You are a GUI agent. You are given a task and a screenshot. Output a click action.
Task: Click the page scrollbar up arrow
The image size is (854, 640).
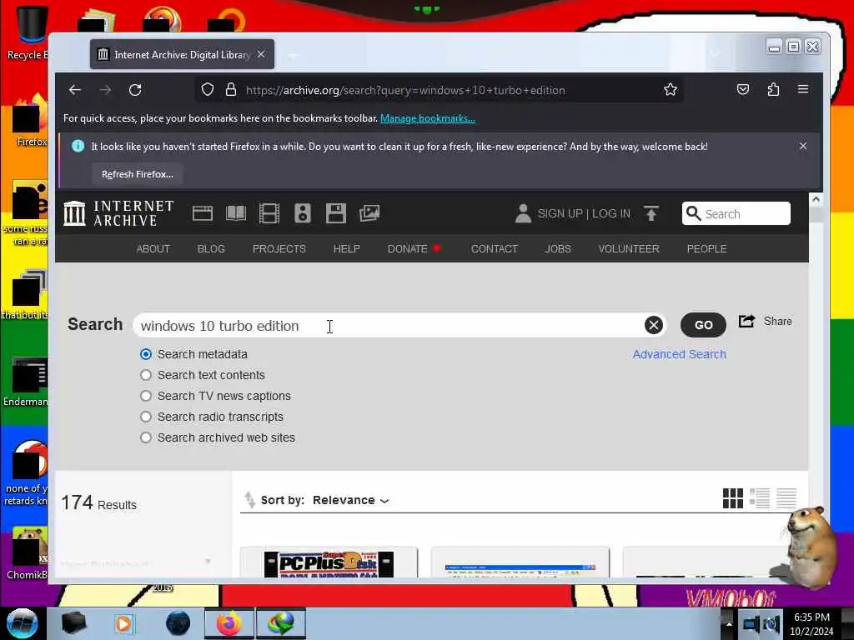coord(816,199)
